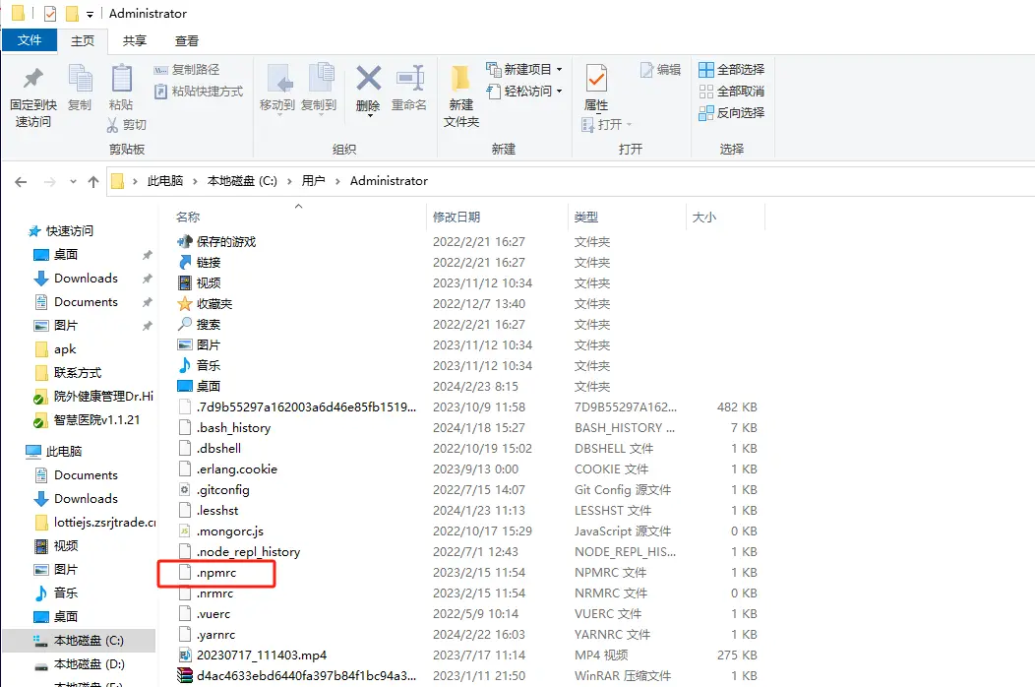Image resolution: width=1035 pixels, height=687 pixels.
Task: Click the 移动到 icon
Action: point(279,79)
